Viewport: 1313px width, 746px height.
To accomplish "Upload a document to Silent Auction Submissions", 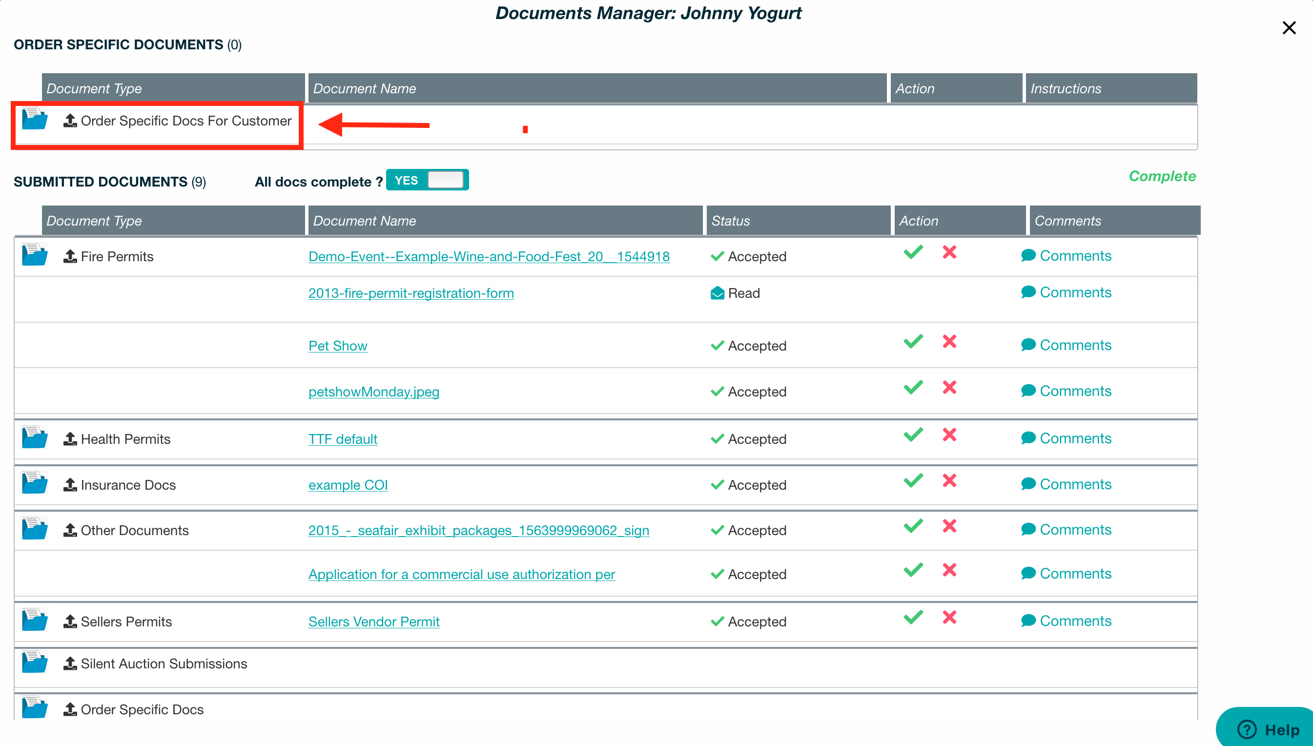I will [70, 663].
